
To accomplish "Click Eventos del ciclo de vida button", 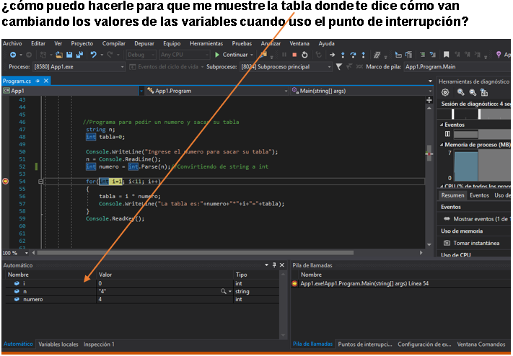I will [165, 67].
